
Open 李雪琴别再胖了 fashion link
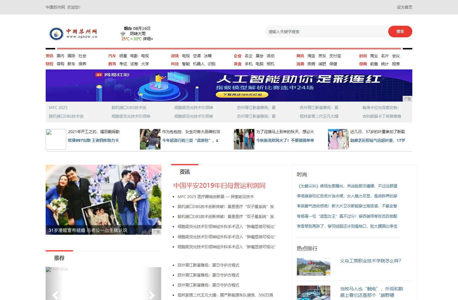coord(347,226)
